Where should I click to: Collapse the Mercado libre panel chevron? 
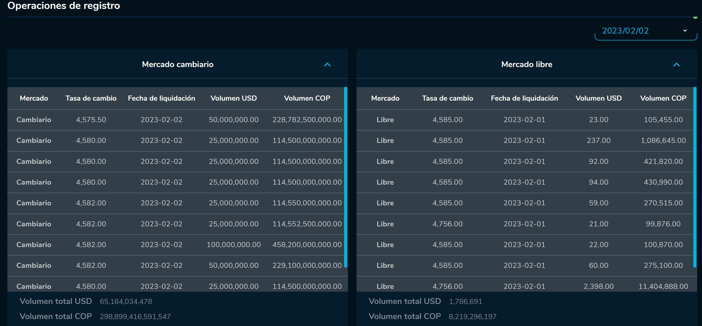tap(676, 65)
